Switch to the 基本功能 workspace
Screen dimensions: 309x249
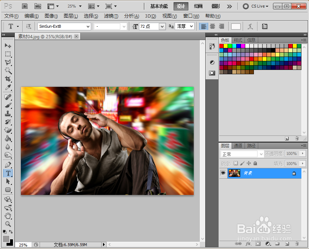[159, 6]
